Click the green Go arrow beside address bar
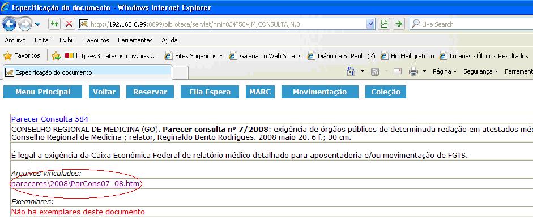This screenshot has width=533, height=220. [399, 24]
